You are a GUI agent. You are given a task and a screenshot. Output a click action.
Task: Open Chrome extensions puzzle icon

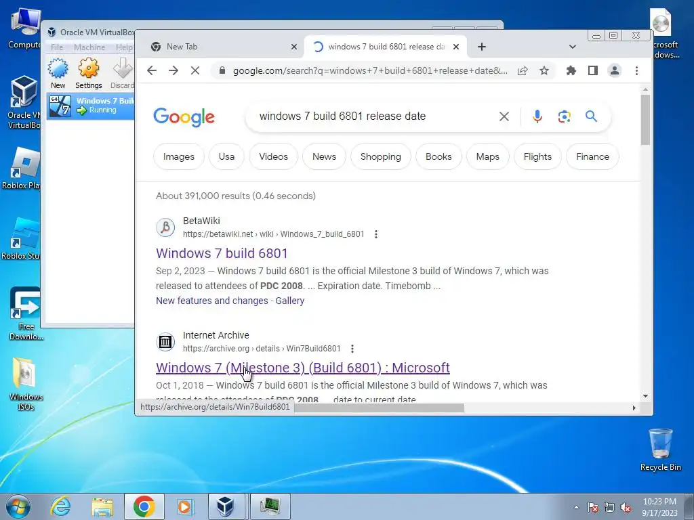pos(571,70)
